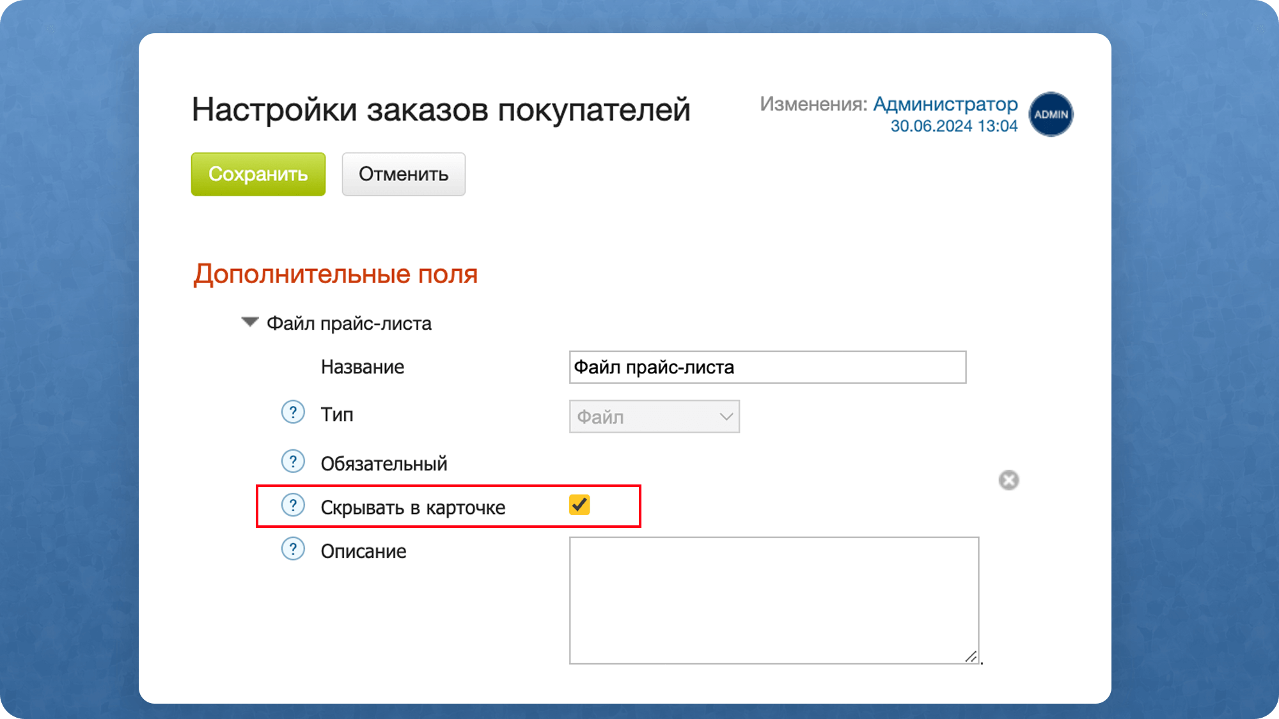Click the Скрывать в карточке label text

pos(412,507)
